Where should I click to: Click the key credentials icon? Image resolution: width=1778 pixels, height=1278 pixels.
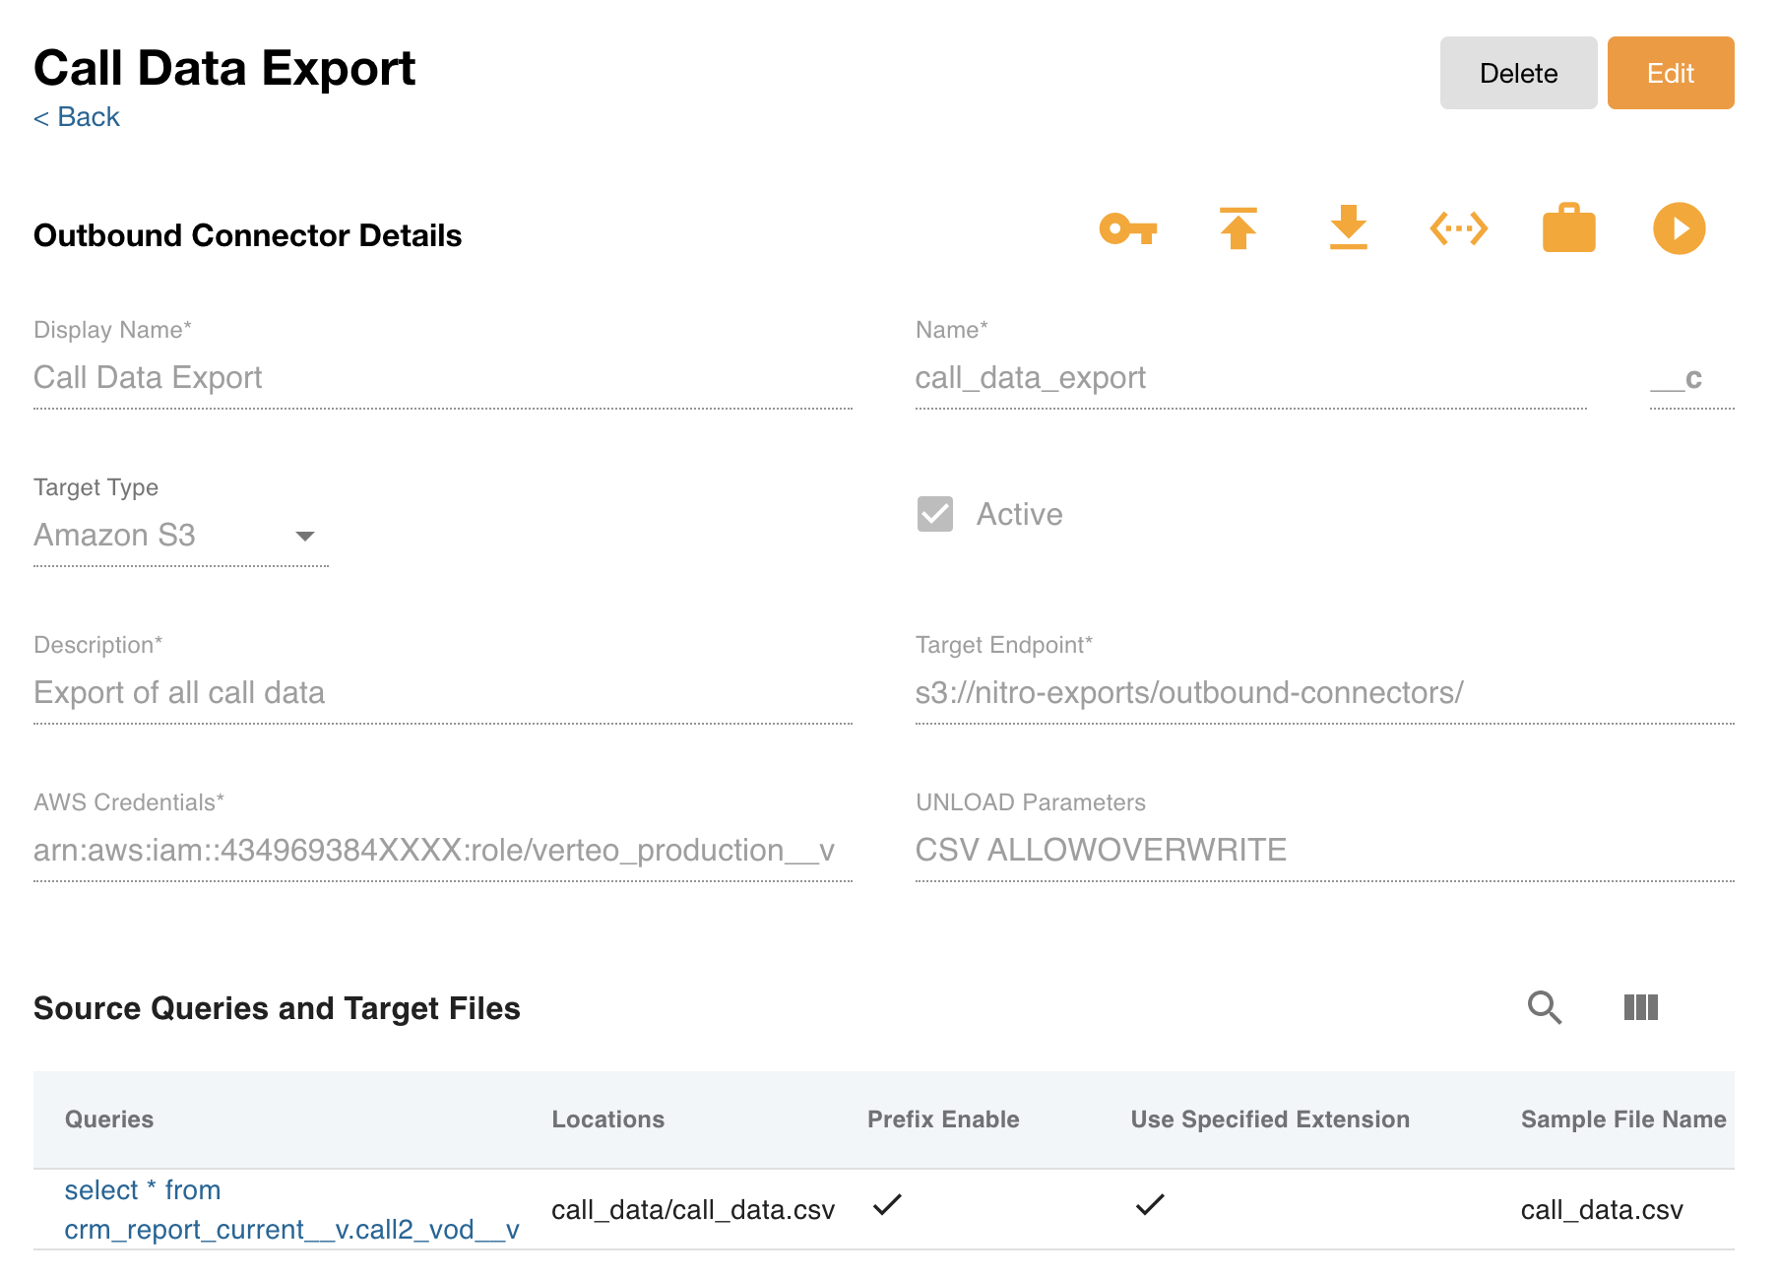[x=1127, y=229]
